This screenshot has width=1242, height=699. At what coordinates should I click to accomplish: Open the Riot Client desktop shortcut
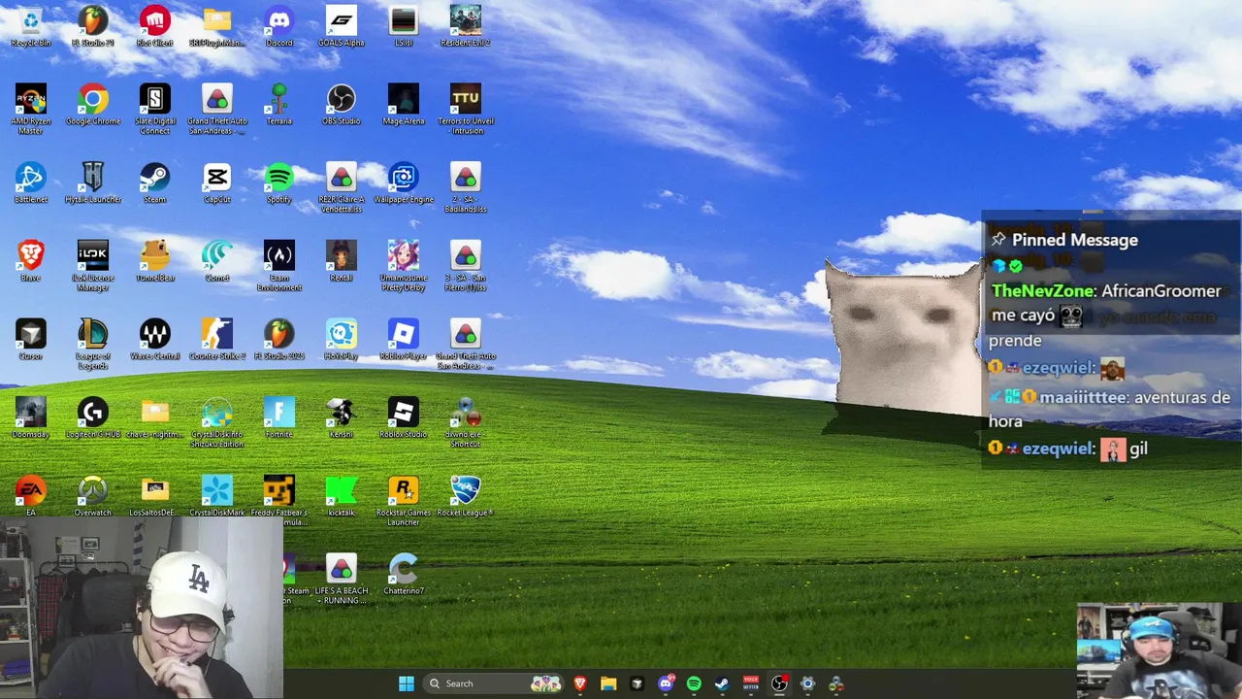pos(155,25)
